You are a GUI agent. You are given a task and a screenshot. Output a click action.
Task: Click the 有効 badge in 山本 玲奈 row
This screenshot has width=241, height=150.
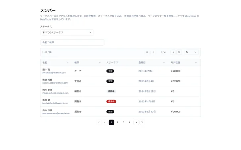[110, 112]
